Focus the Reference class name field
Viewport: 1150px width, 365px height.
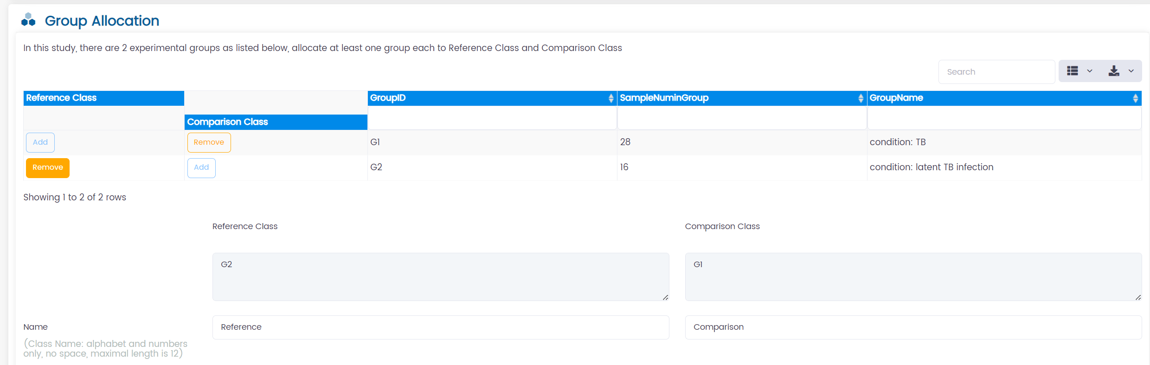pyautogui.click(x=440, y=327)
